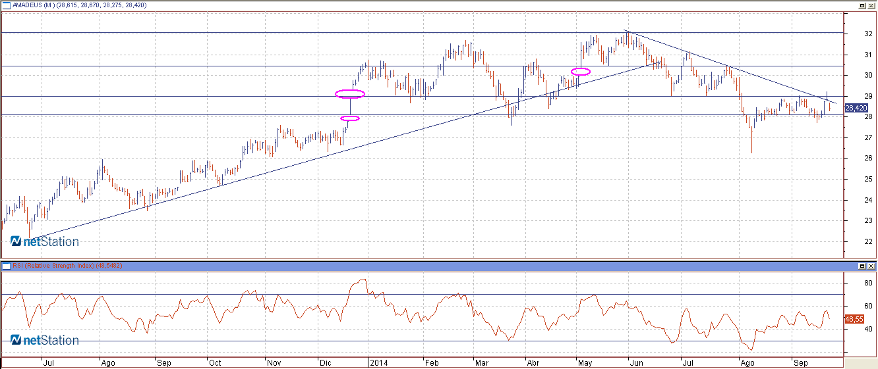Close the RSI indicator panel
The height and width of the screenshot is (369, 878).
pos(871,266)
